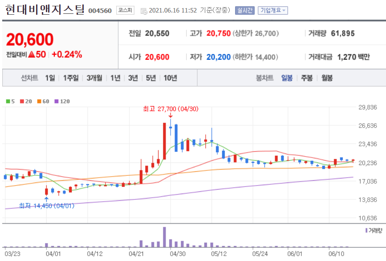This screenshot has height=261, width=386.
Task: Click the tallest volume bar near 04/30
Action: (164, 237)
